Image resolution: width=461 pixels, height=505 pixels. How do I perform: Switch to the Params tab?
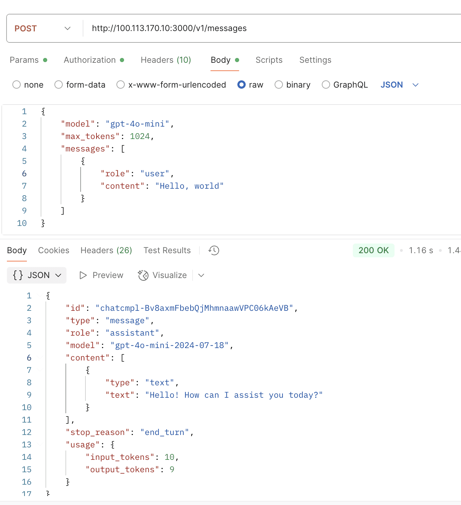coord(24,60)
